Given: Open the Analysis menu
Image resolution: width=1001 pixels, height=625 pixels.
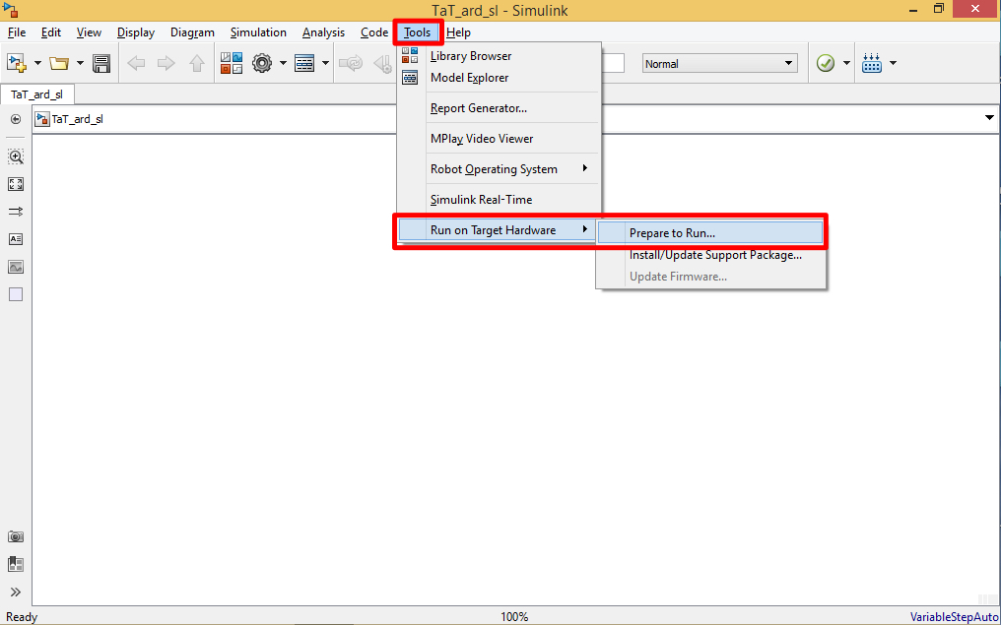Looking at the screenshot, I should click(x=324, y=32).
